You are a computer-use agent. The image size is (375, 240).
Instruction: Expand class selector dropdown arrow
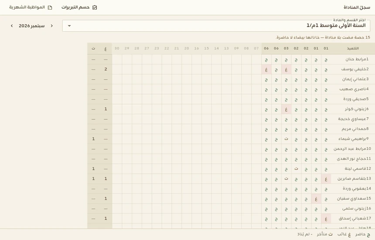click(69, 26)
